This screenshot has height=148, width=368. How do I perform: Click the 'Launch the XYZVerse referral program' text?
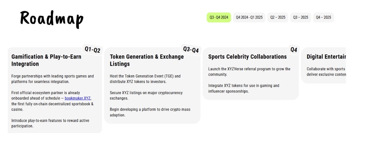pyautogui.click(x=249, y=72)
